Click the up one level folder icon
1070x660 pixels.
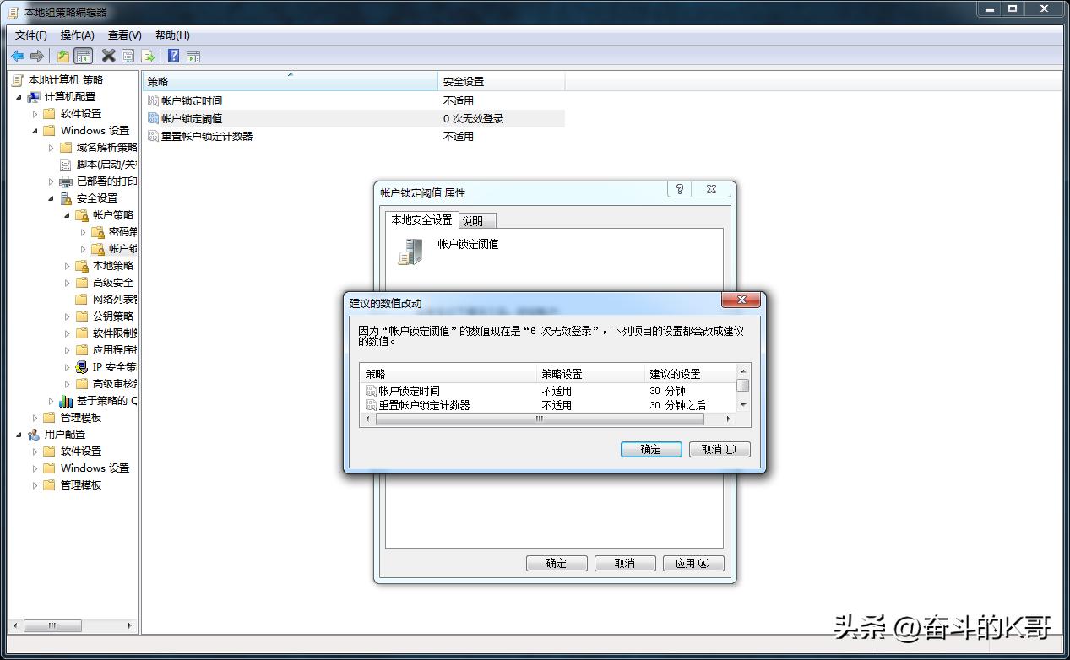tap(63, 56)
